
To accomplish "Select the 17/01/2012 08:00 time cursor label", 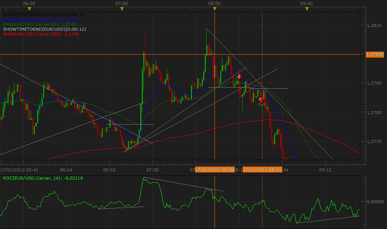I will [x=215, y=169].
